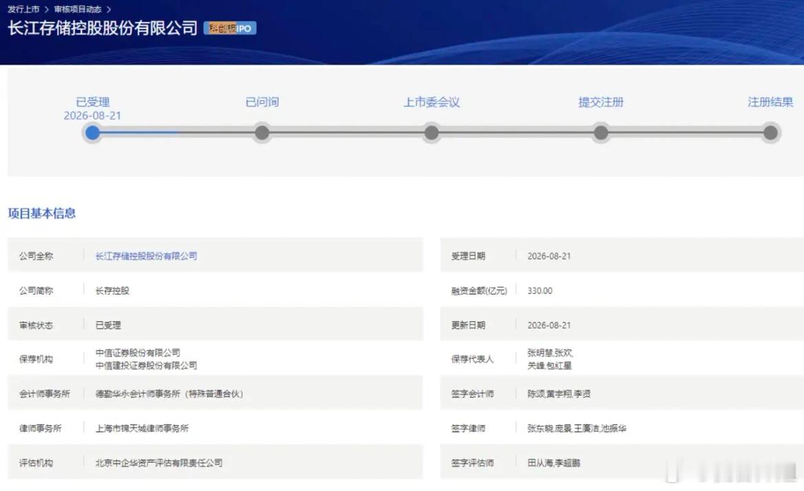Image resolution: width=804 pixels, height=491 pixels.
Task: Click the 审核状态 value 已受理
Action: [108, 325]
